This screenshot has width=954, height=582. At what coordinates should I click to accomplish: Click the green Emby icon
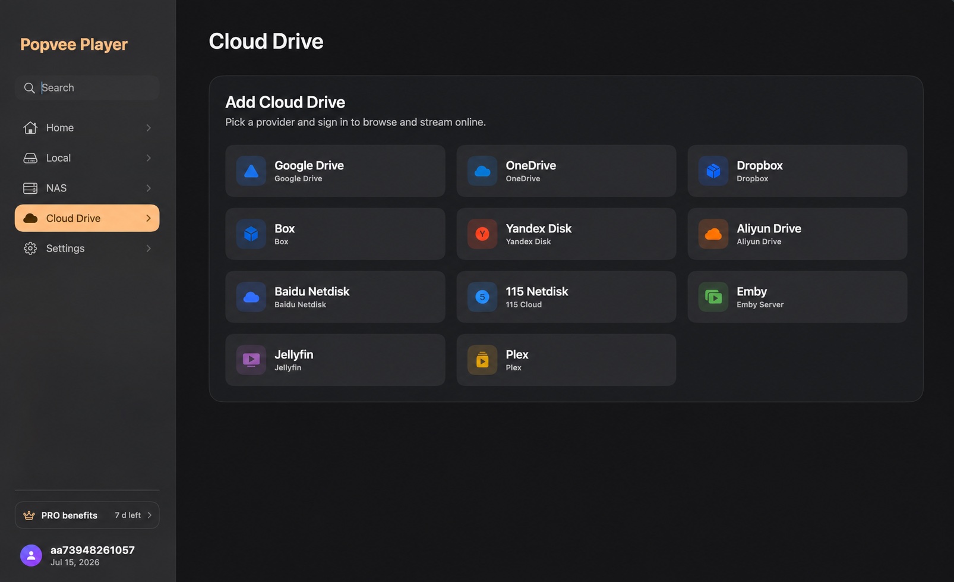coord(713,297)
